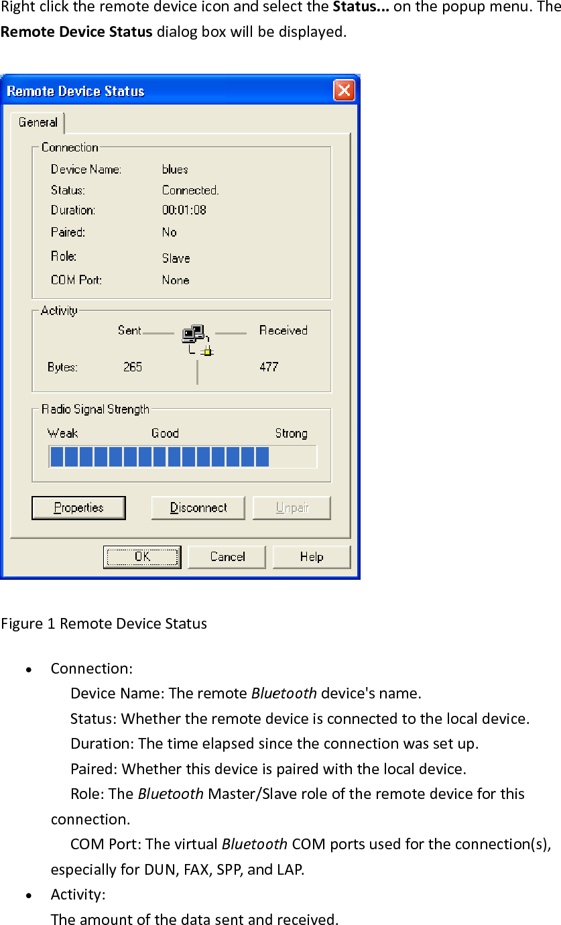Click the red close icon on the dialog
This screenshot has height=925, width=561.
point(344,90)
